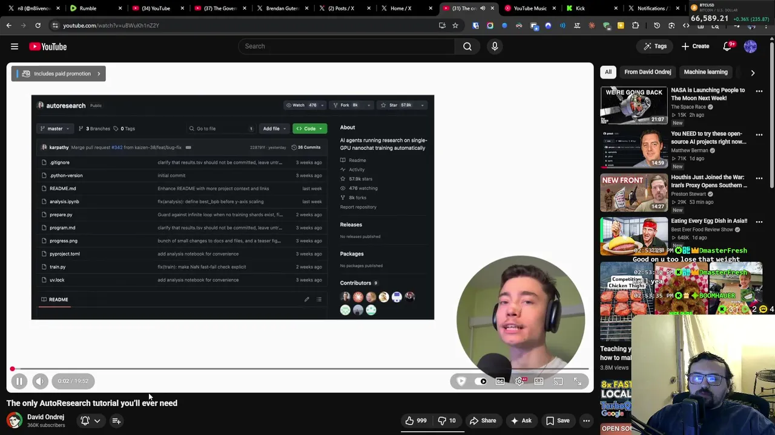Image resolution: width=775 pixels, height=435 pixels.
Task: Pause the video playback
Action: 19,381
